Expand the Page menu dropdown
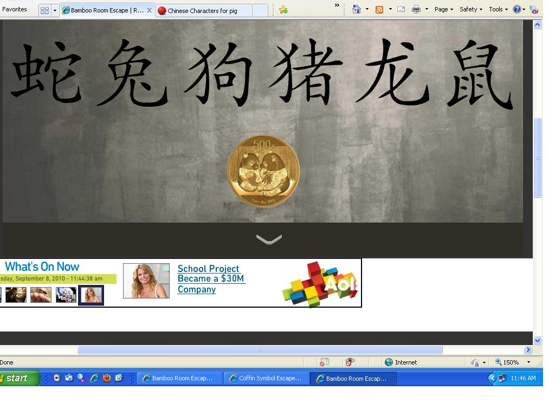The height and width of the screenshot is (416, 555). [443, 9]
